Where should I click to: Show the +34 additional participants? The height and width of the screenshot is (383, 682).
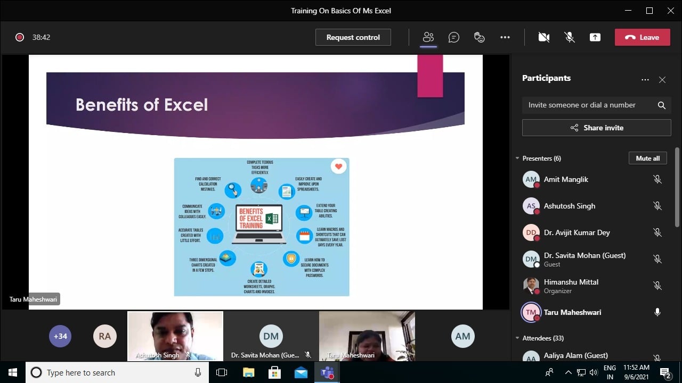60,336
